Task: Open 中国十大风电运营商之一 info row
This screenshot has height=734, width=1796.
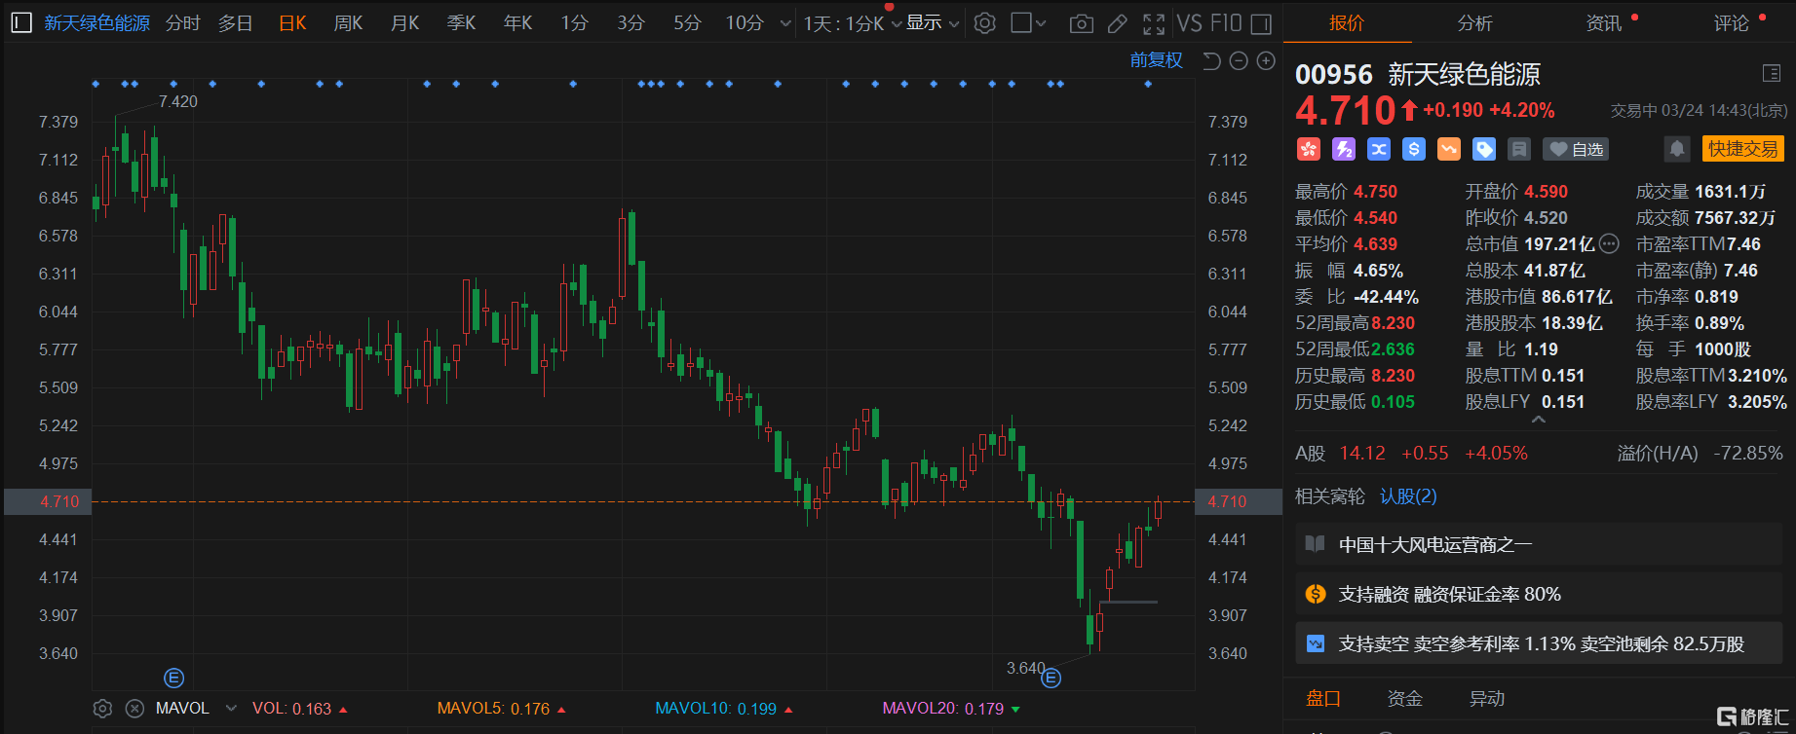Action: click(x=1539, y=544)
